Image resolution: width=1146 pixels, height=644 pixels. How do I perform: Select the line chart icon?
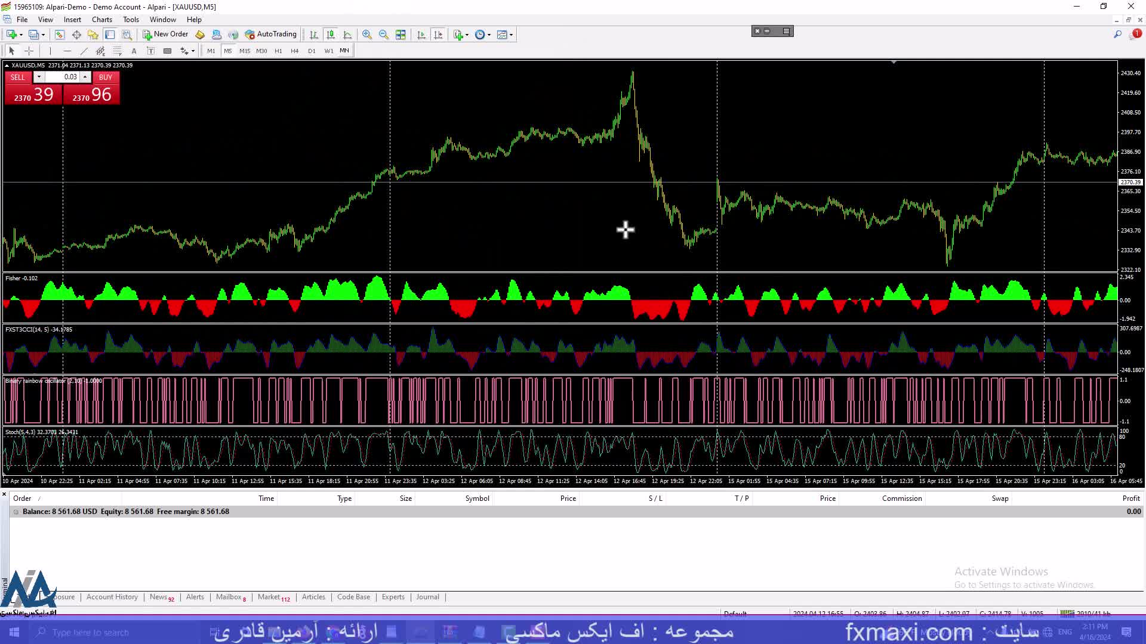tap(347, 35)
